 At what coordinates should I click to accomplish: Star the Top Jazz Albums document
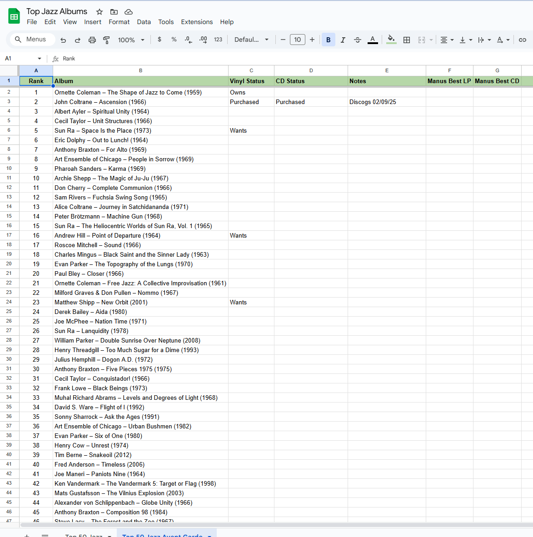tap(100, 12)
